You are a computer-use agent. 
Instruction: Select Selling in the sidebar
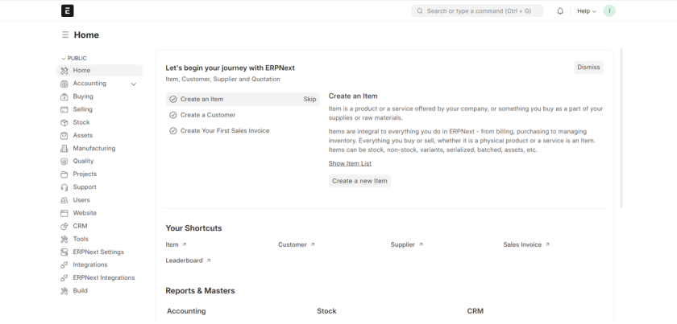(x=82, y=109)
